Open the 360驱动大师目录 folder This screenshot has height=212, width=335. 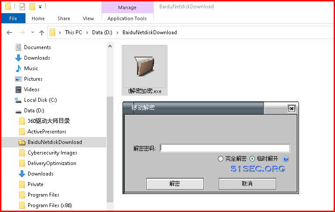point(49,121)
